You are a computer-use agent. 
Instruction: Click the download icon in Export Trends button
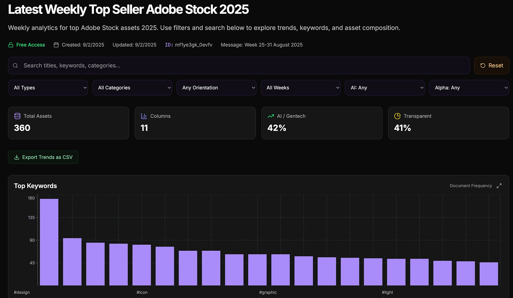click(x=17, y=157)
